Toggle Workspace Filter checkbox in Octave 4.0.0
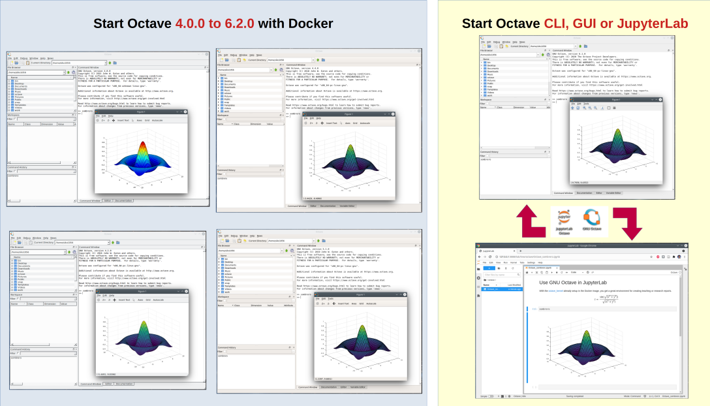The height and width of the screenshot is (406, 710). click(x=14, y=119)
